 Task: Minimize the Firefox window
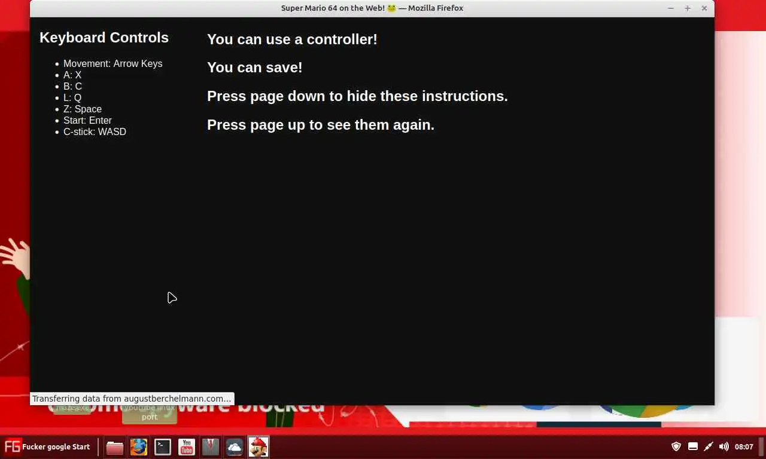click(671, 8)
